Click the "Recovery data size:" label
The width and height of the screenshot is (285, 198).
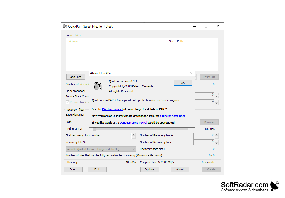pyautogui.click(x=152, y=149)
